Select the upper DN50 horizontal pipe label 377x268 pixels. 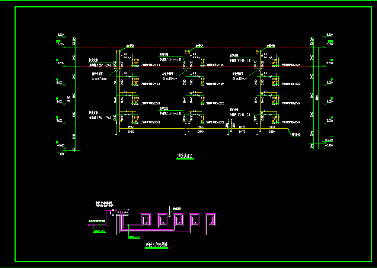click(x=131, y=127)
